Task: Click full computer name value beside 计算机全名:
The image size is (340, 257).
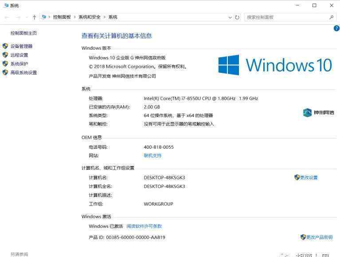Action: [x=164, y=186]
